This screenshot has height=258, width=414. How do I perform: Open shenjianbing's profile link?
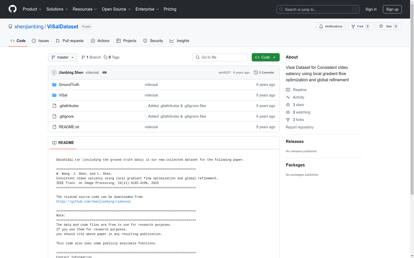pos(29,27)
